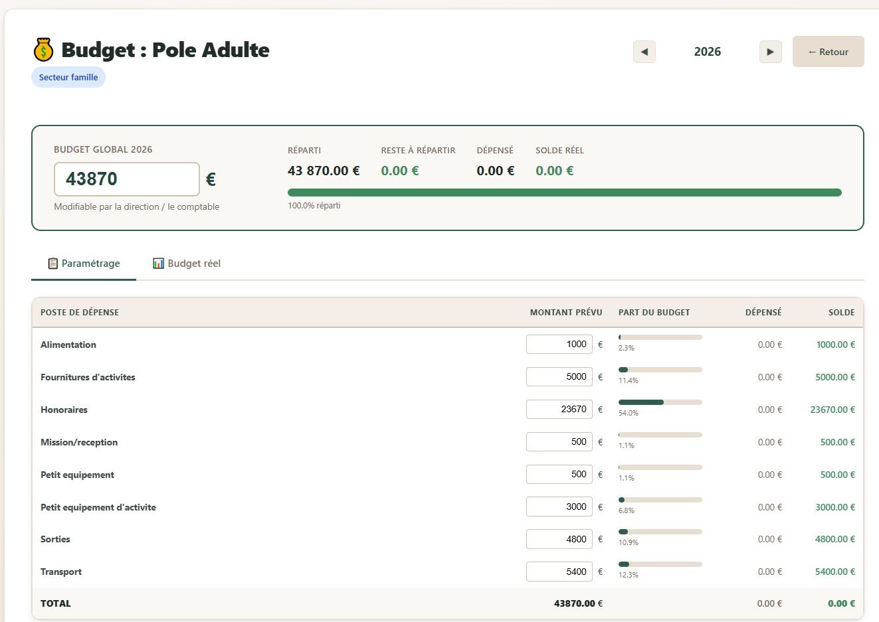Click the Honoraires amount input
The width and height of the screenshot is (879, 622).
point(559,409)
